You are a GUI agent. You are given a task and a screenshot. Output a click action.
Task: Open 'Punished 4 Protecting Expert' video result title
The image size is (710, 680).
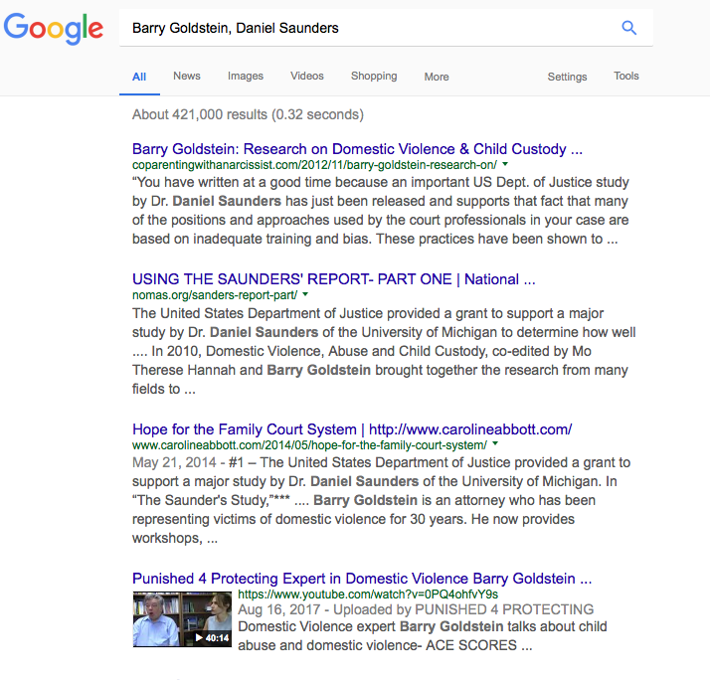point(362,578)
